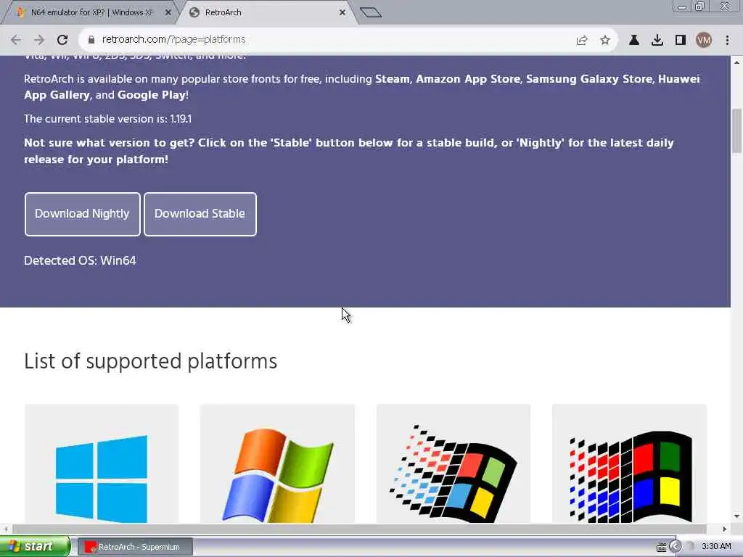Viewport: 743px width, 557px height.
Task: Select RetroArch - Supermium taskbar button
Action: coord(134,547)
